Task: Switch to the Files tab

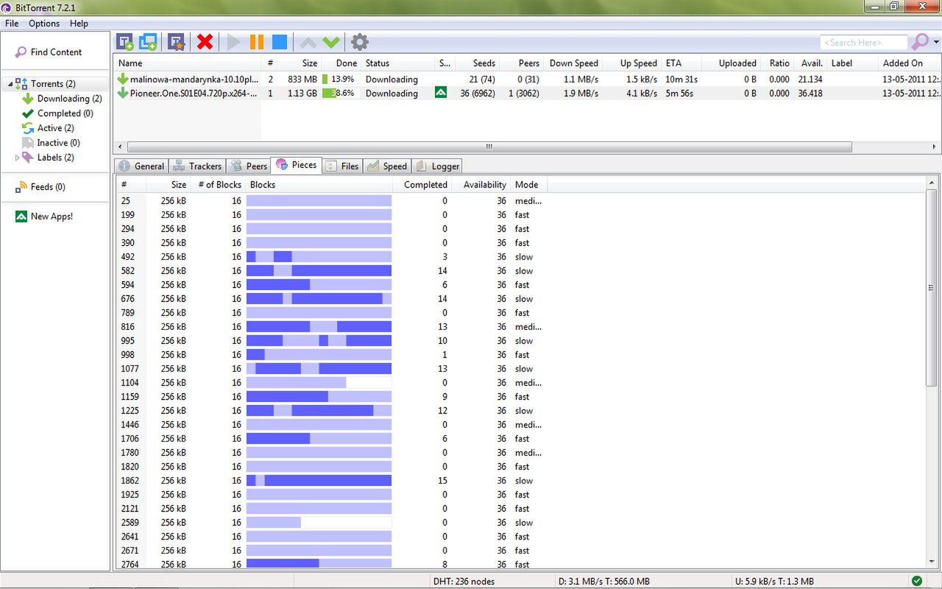Action: pyautogui.click(x=342, y=166)
